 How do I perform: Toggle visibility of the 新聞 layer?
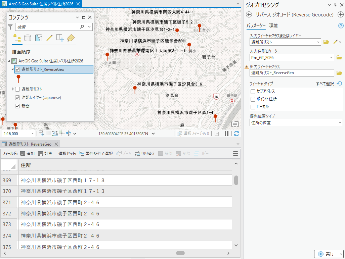coord(17,106)
